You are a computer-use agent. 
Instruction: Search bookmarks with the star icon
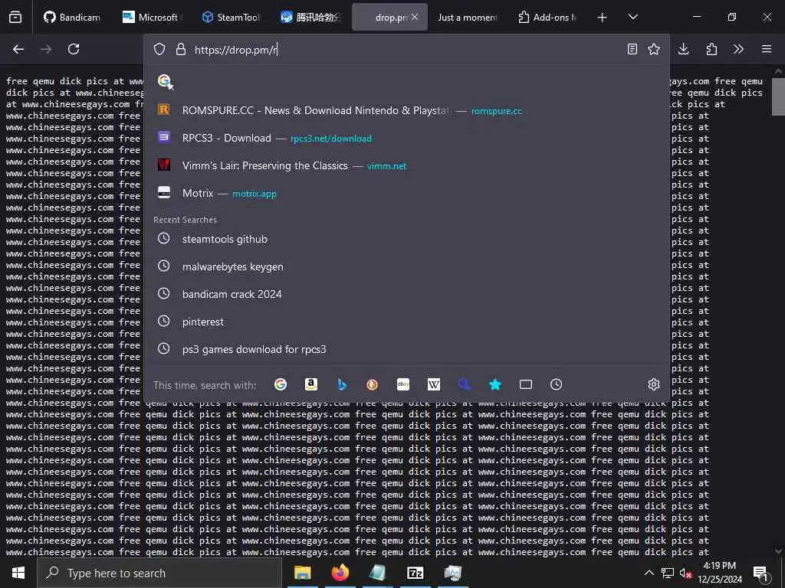495,384
